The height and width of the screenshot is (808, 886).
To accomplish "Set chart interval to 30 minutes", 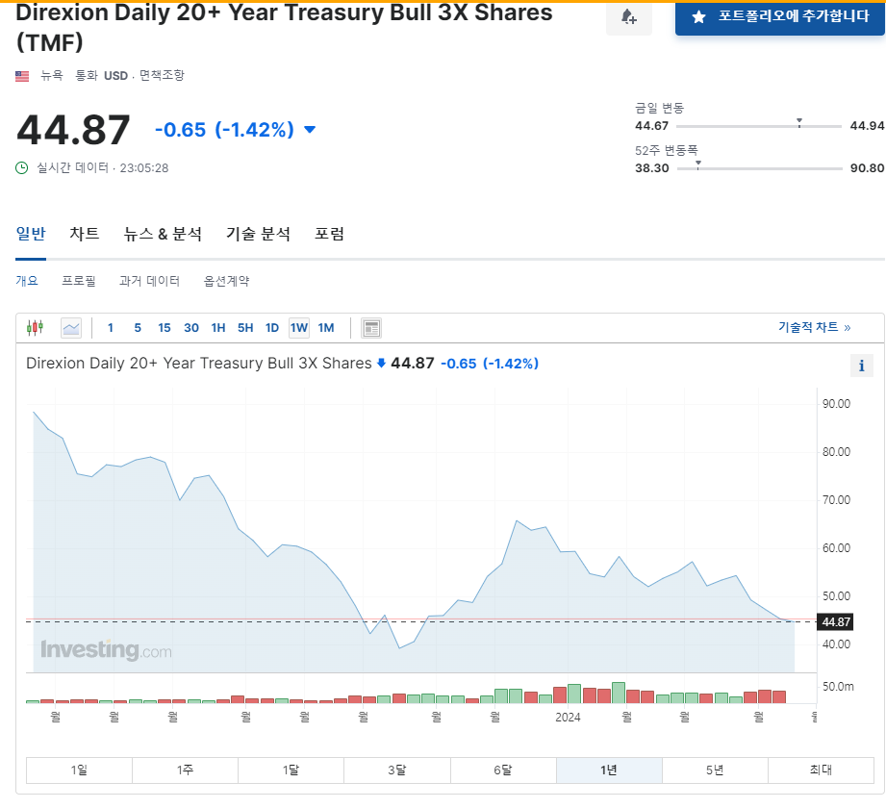I will (191, 328).
